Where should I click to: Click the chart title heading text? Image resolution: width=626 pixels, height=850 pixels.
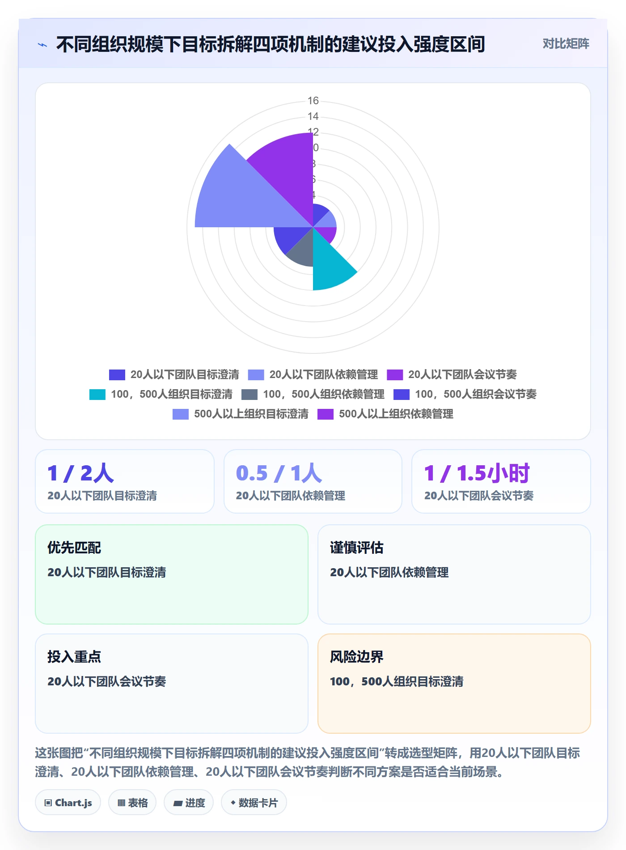tap(271, 44)
